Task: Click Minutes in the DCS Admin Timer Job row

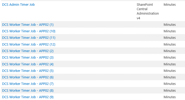Action: [x=170, y=5]
